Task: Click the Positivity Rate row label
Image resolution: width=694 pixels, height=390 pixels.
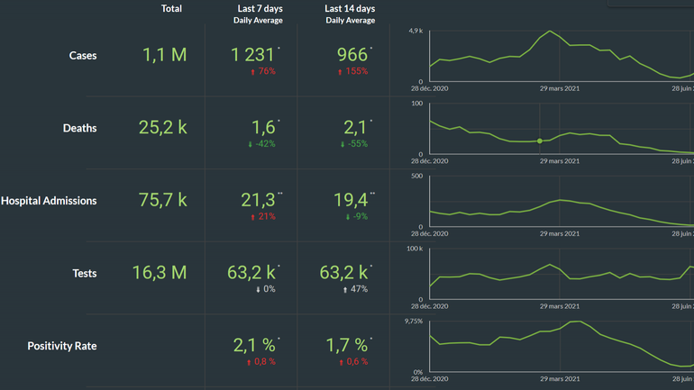Action: tap(61, 346)
